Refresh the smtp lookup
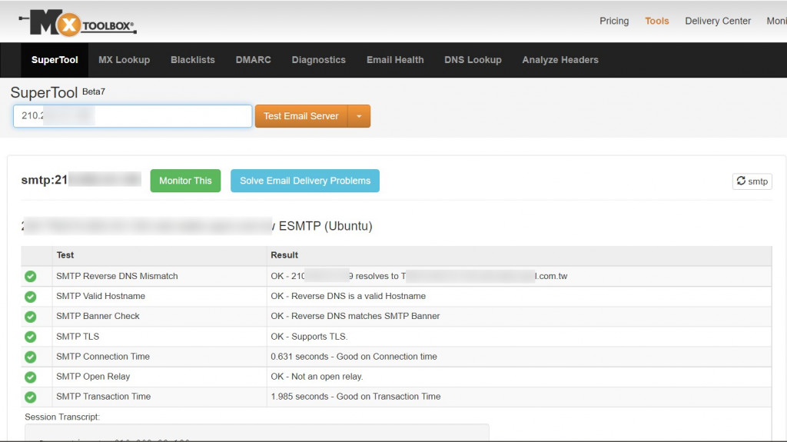The height and width of the screenshot is (442, 787). coord(752,181)
